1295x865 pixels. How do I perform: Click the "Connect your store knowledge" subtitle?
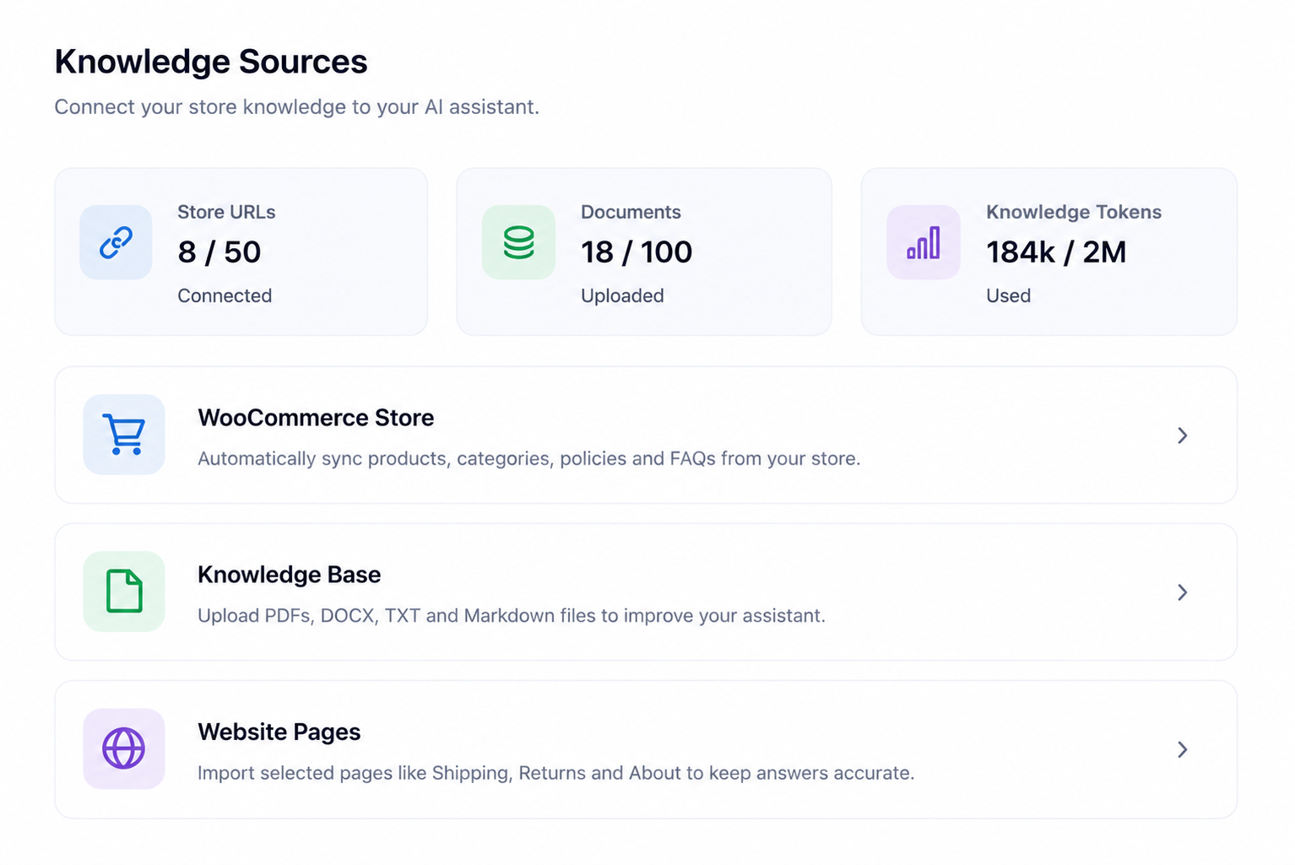[296, 107]
